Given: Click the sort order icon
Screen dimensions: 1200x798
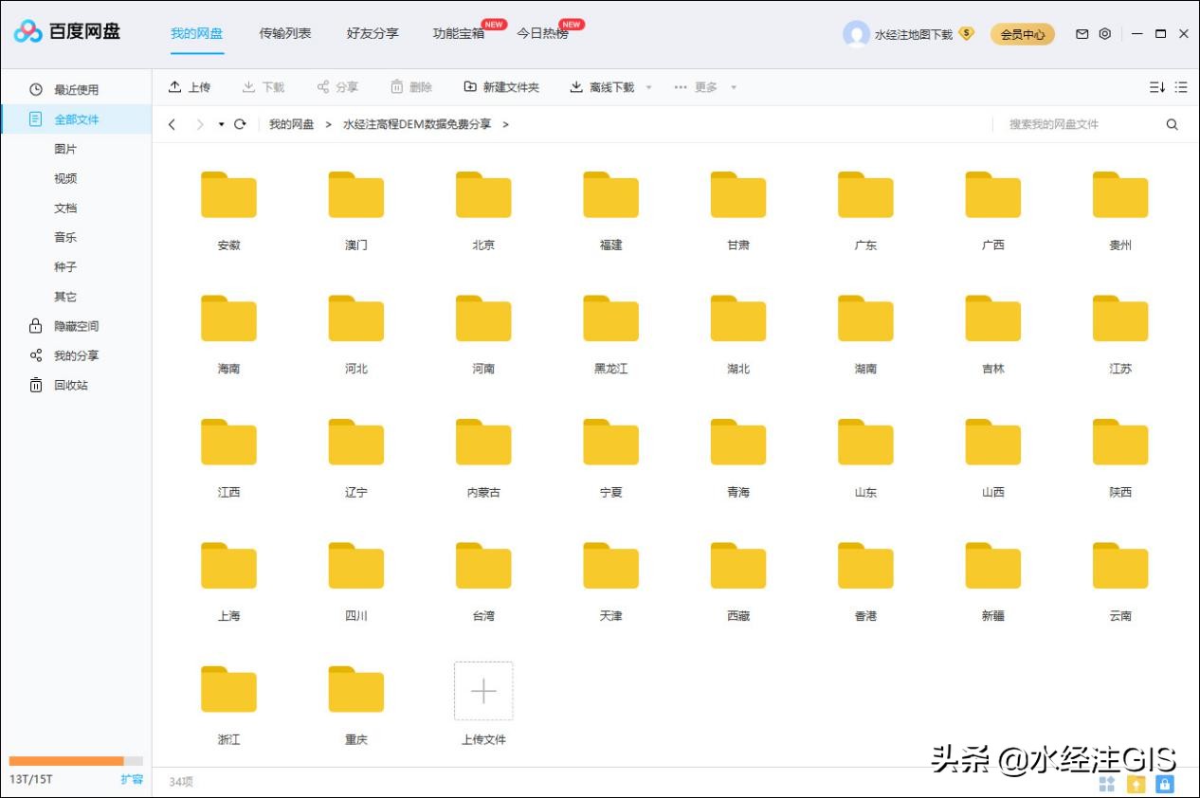Looking at the screenshot, I should (1157, 87).
